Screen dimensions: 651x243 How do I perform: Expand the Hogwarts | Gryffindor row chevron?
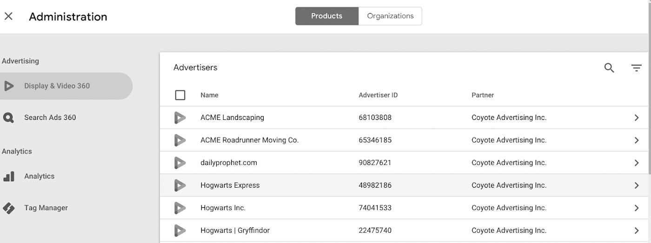click(637, 230)
